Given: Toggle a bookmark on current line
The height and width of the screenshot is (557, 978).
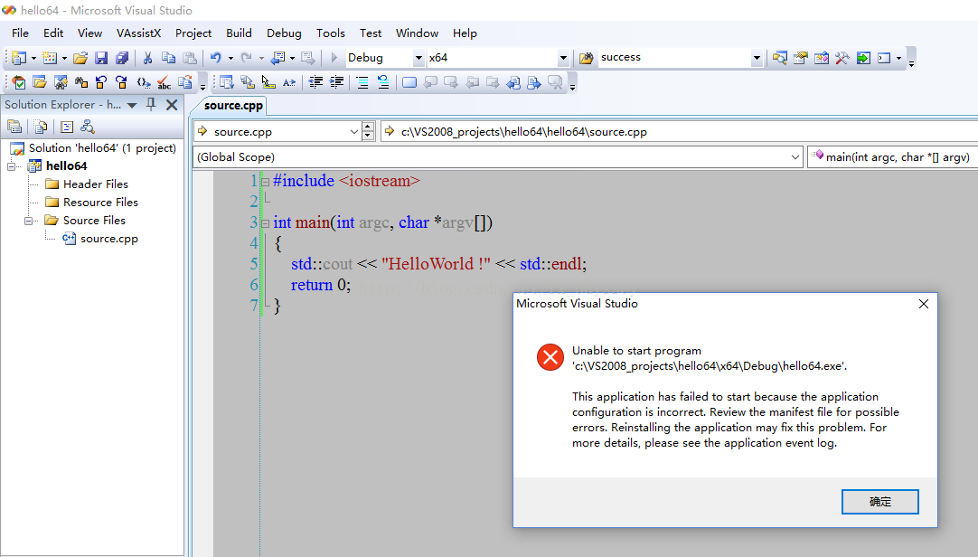Looking at the screenshot, I should (409, 82).
